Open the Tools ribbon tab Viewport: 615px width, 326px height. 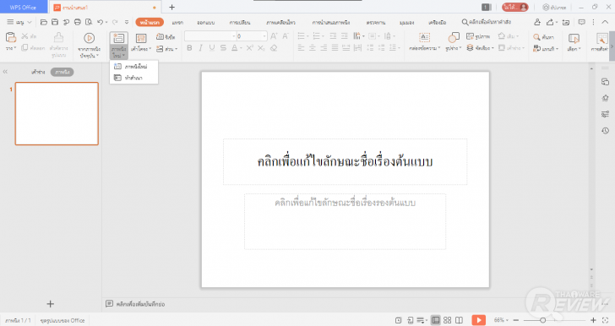point(438,23)
